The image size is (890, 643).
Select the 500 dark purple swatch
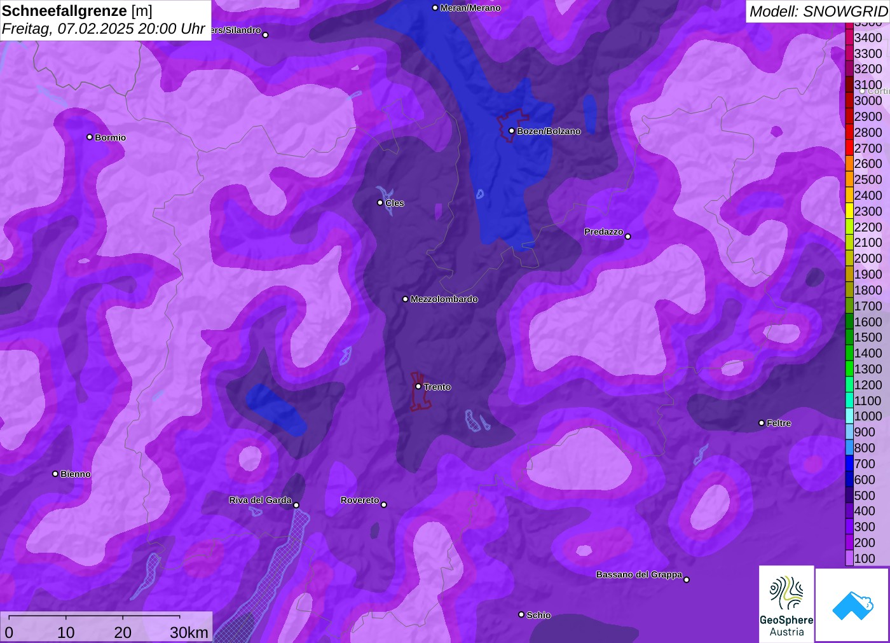pos(849,495)
